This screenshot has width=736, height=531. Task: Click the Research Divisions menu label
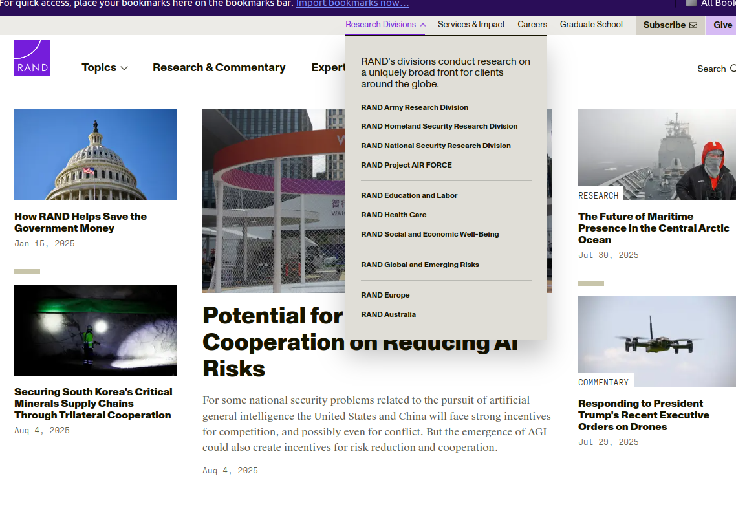click(381, 25)
